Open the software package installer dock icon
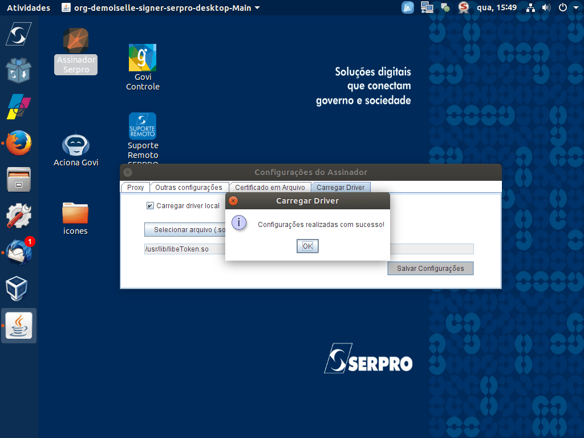Image resolution: width=584 pixels, height=438 pixels. pyautogui.click(x=19, y=70)
